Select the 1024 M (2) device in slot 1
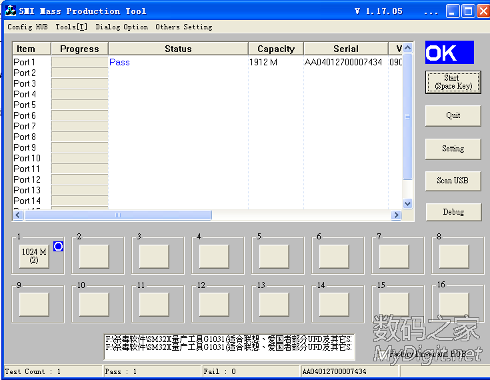490x380 pixels. tap(34, 256)
